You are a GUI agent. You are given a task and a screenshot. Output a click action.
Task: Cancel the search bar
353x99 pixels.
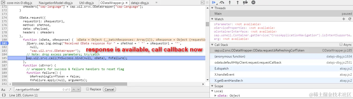pyautogui.click(x=109, y=90)
